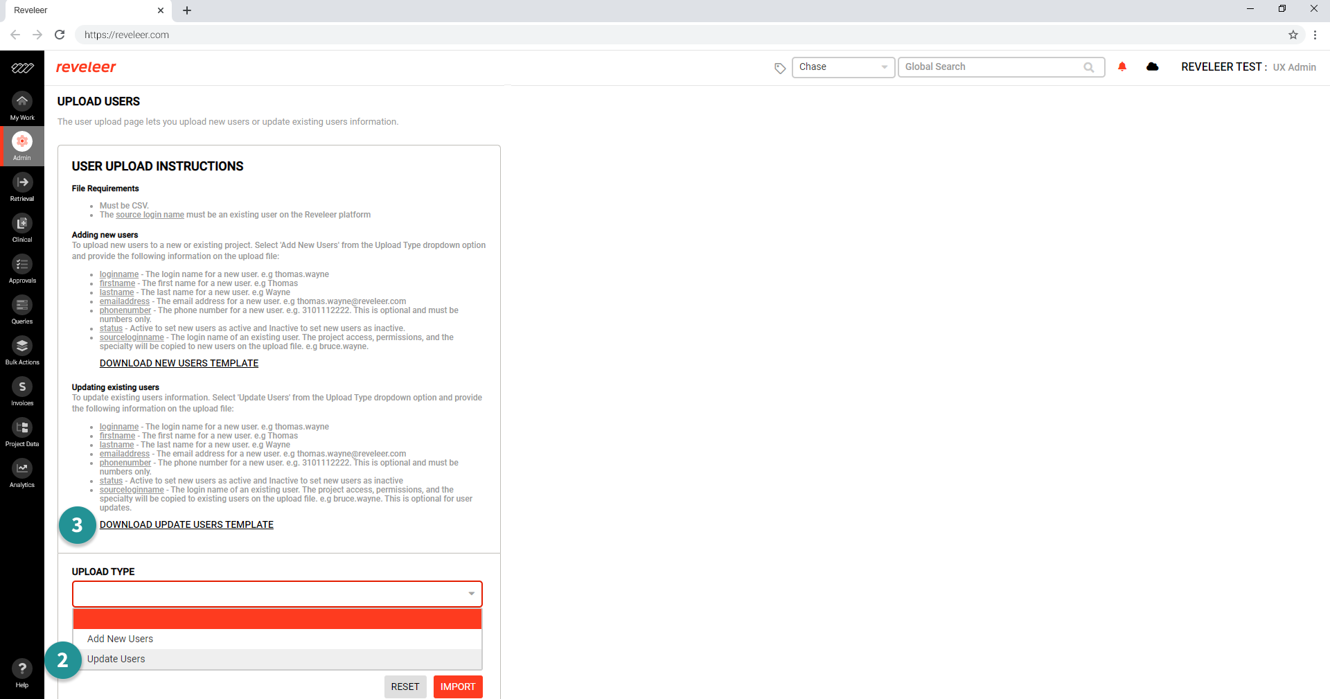
Task: Click the red IMPORT button
Action: (x=458, y=687)
